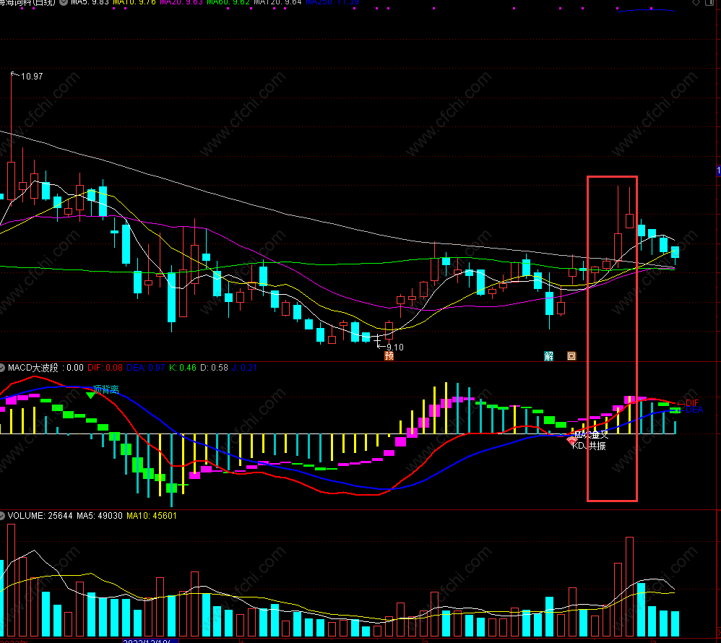Image resolution: width=721 pixels, height=643 pixels.
Task: Click the DIF: 0.08 value
Action: 105,368
